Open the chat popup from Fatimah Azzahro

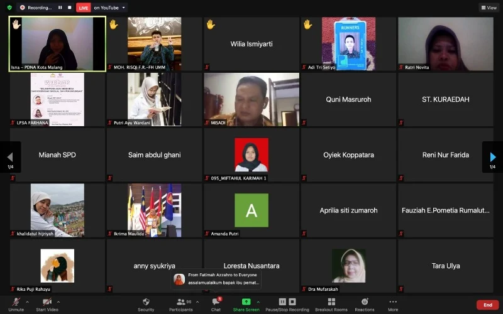[x=216, y=279]
